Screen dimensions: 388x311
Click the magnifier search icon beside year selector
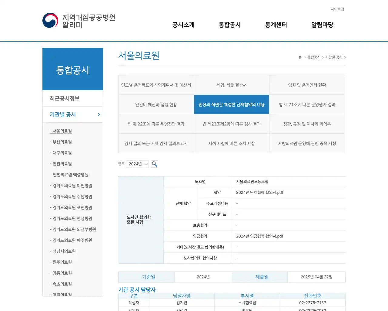tap(154, 164)
